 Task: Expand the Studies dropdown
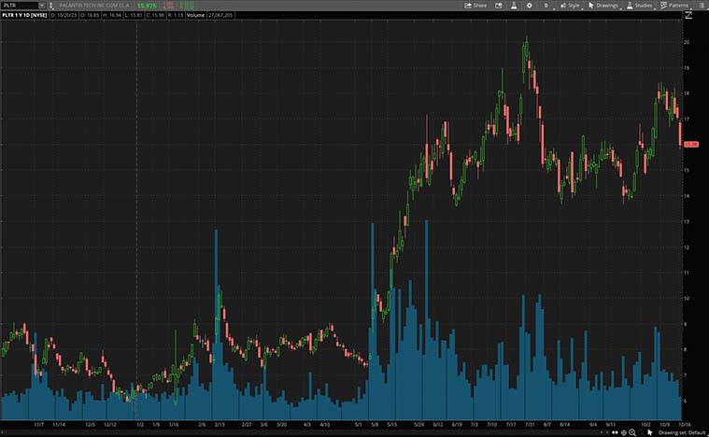639,6
